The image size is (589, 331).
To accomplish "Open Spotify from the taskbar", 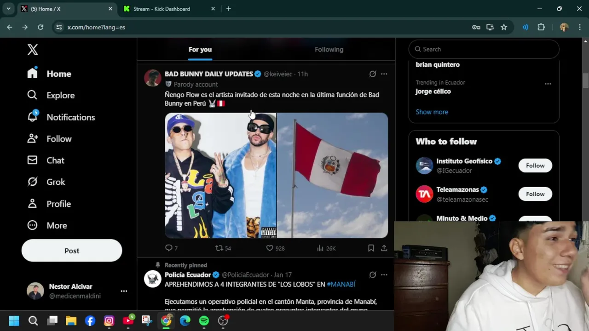I will tap(204, 320).
